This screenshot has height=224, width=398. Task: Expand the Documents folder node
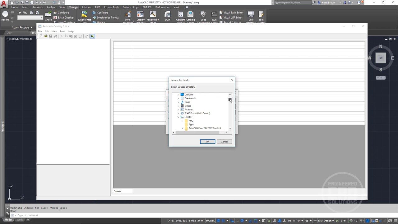178,98
